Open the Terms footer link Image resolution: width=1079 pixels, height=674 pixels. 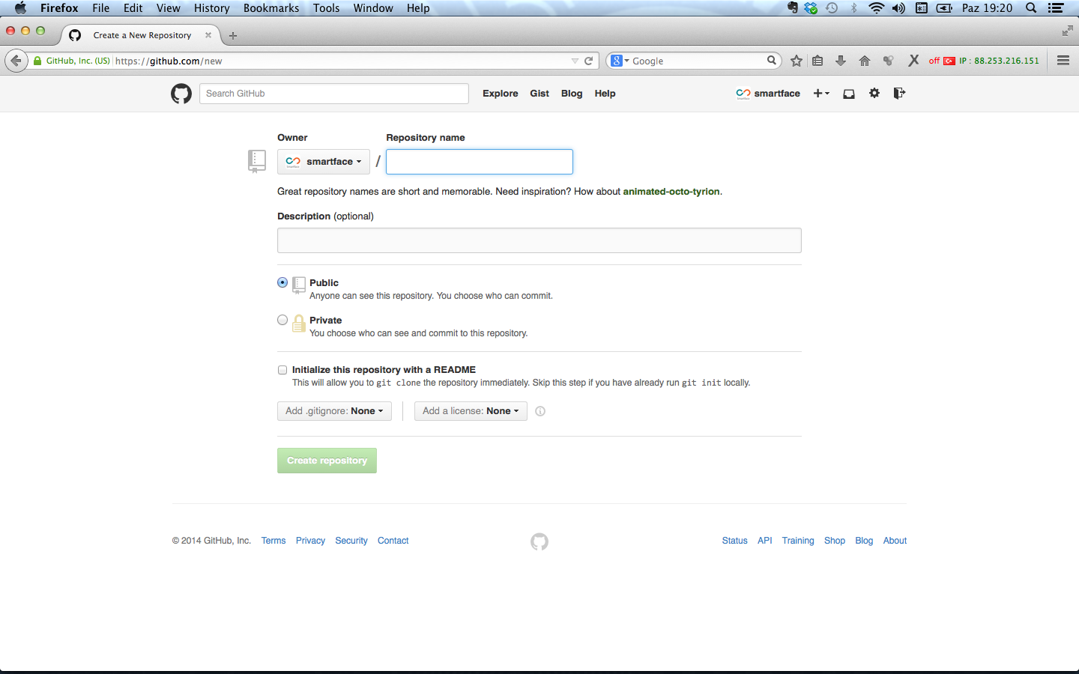[273, 541]
